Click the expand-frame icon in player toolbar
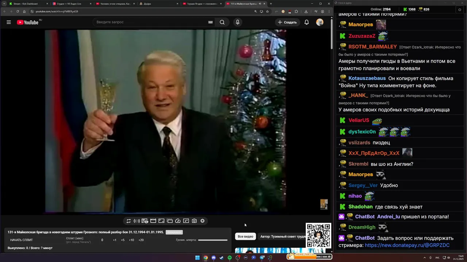This screenshot has height=262, width=467. tap(161, 221)
